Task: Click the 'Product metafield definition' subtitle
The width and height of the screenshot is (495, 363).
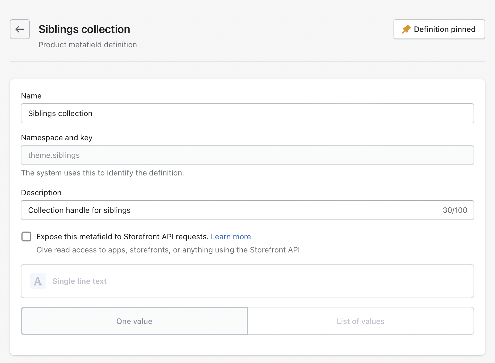Action: click(88, 45)
